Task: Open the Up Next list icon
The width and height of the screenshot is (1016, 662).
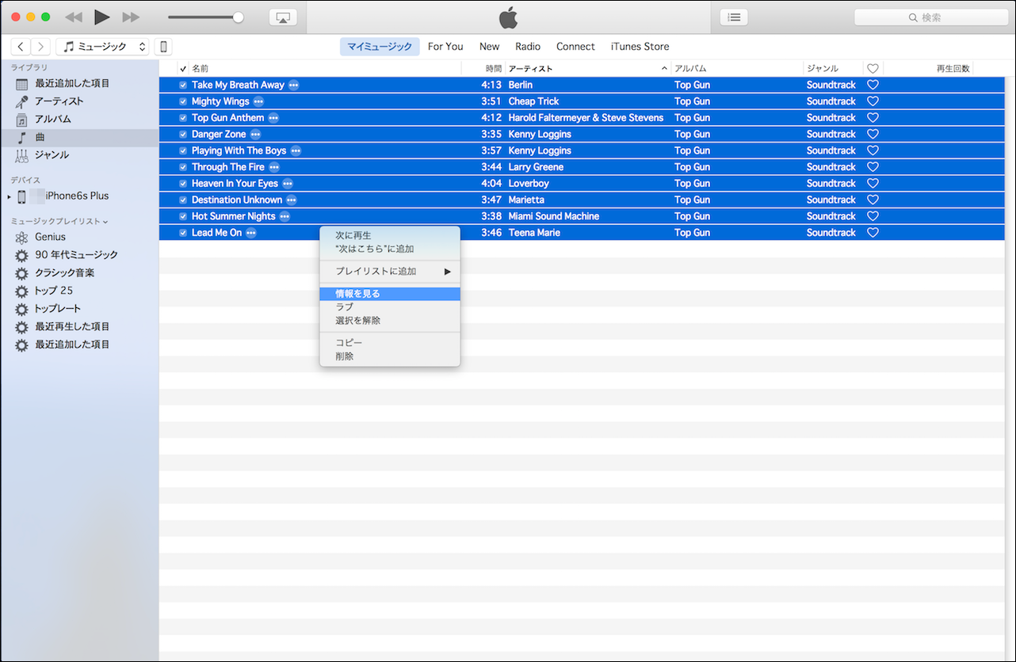Action: (x=734, y=17)
